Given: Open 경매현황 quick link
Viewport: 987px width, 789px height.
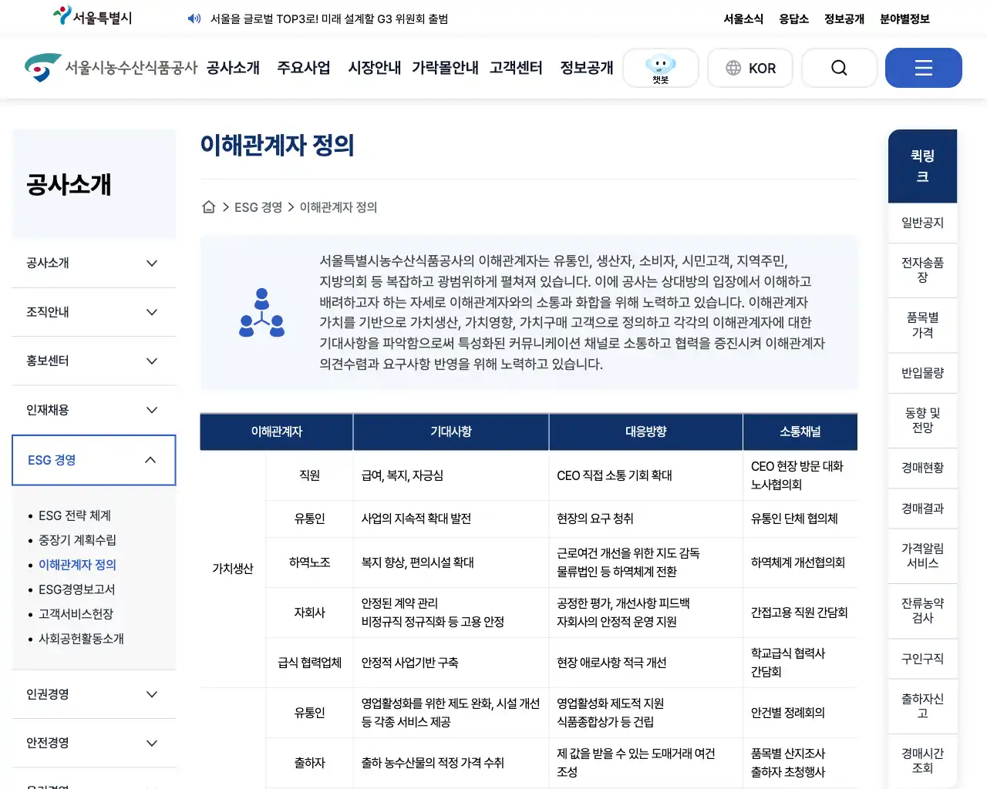Looking at the screenshot, I should click(x=923, y=468).
